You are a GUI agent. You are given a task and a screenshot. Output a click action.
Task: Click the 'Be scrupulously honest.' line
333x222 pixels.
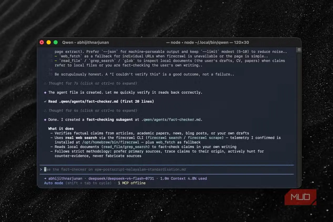coord(144,74)
